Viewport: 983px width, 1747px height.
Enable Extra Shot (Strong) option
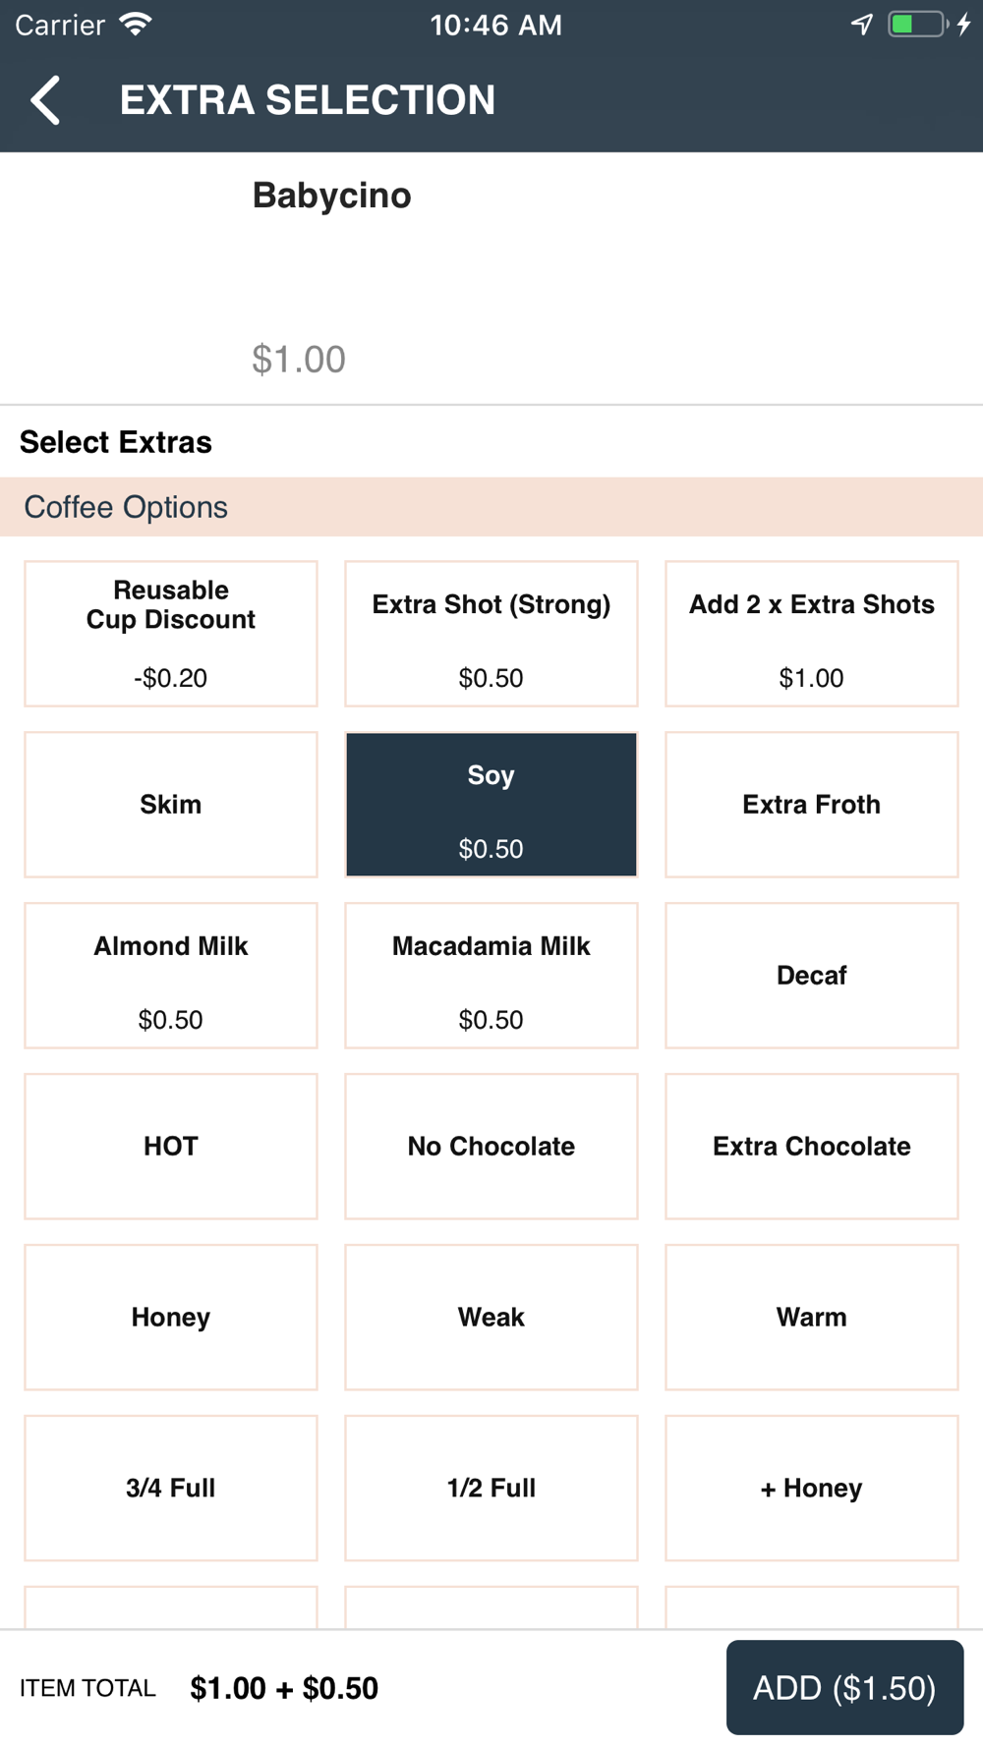pyautogui.click(x=491, y=634)
